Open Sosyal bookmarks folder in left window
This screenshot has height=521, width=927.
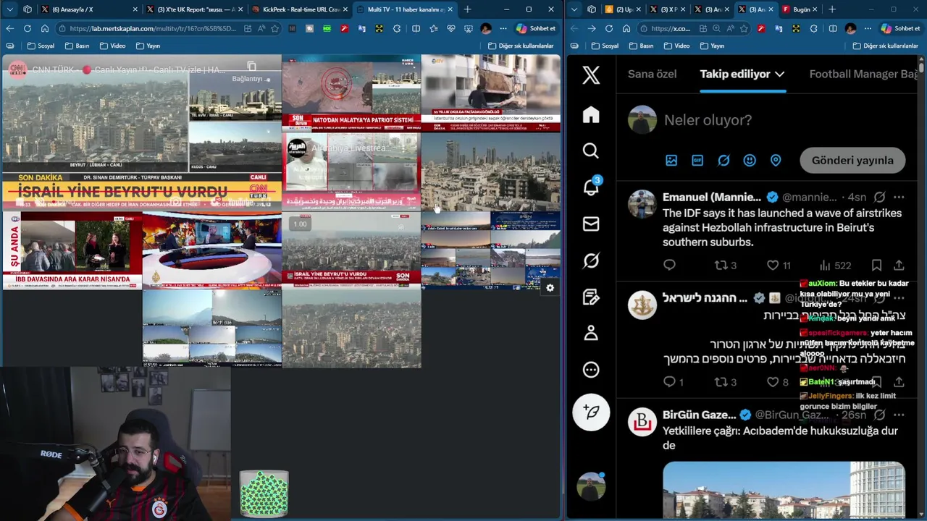[41, 46]
